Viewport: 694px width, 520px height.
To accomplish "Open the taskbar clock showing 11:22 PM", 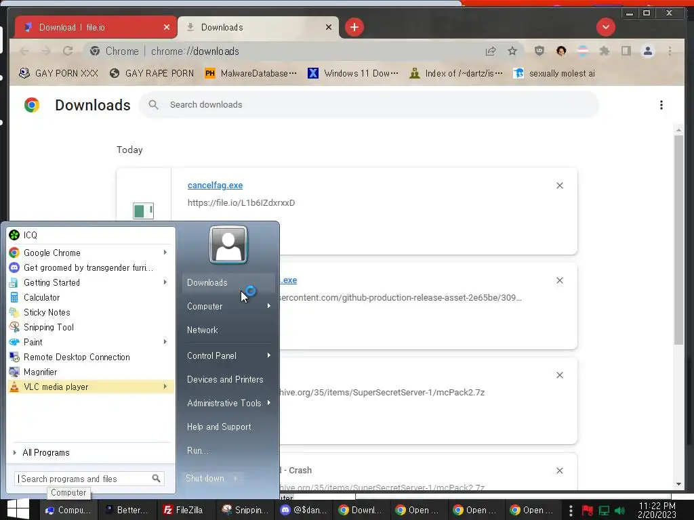I will tap(657, 511).
